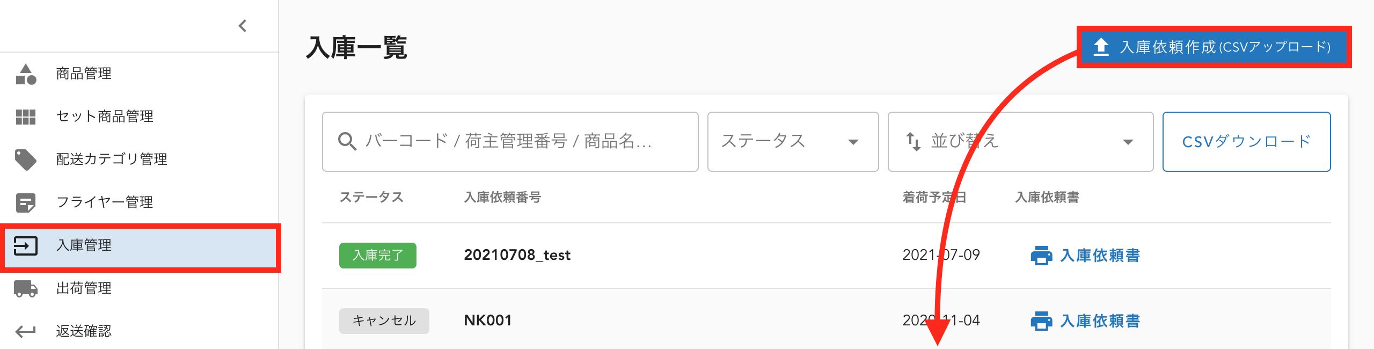Click the 返送確認 return-arrow icon
1374x349 pixels.
(x=26, y=331)
